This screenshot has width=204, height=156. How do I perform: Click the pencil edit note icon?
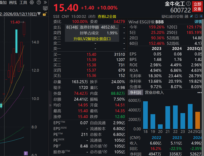click(x=191, y=16)
